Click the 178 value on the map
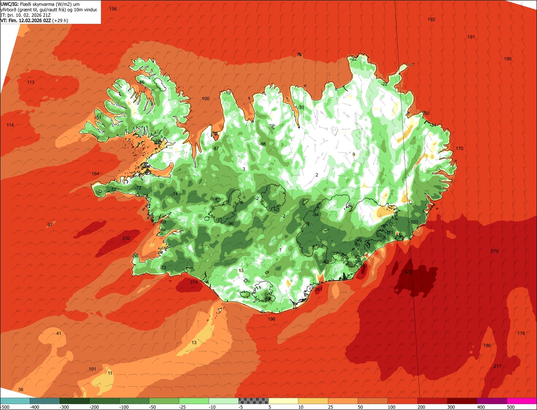 (521, 333)
